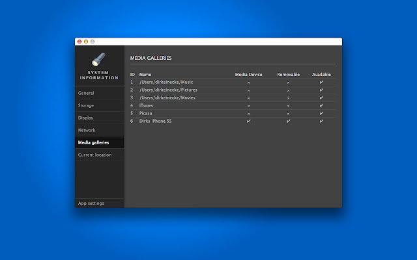Image resolution: width=417 pixels, height=260 pixels.
Task: Select the /Users/dirkeinecke/Pictures row
Action: 233,90
